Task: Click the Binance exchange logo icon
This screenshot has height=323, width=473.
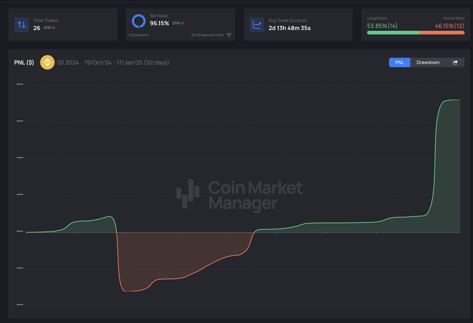Action: click(x=48, y=62)
